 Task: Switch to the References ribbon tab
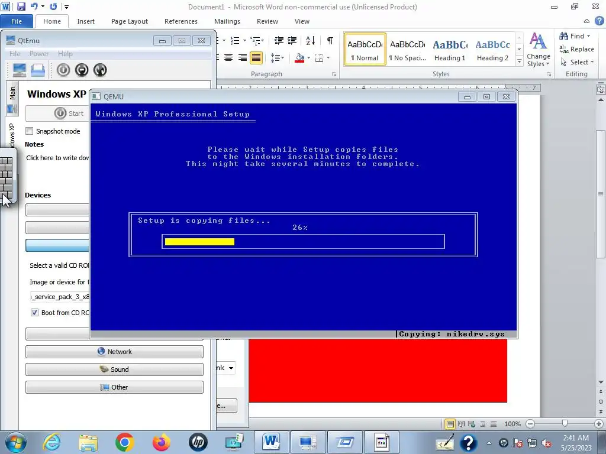point(181,21)
